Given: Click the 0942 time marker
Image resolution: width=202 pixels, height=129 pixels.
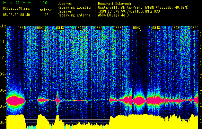Looking at the screenshot, I should click(x=41, y=28).
